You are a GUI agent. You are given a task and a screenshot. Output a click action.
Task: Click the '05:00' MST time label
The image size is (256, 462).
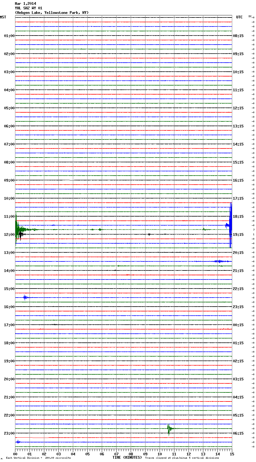[x=9, y=108]
